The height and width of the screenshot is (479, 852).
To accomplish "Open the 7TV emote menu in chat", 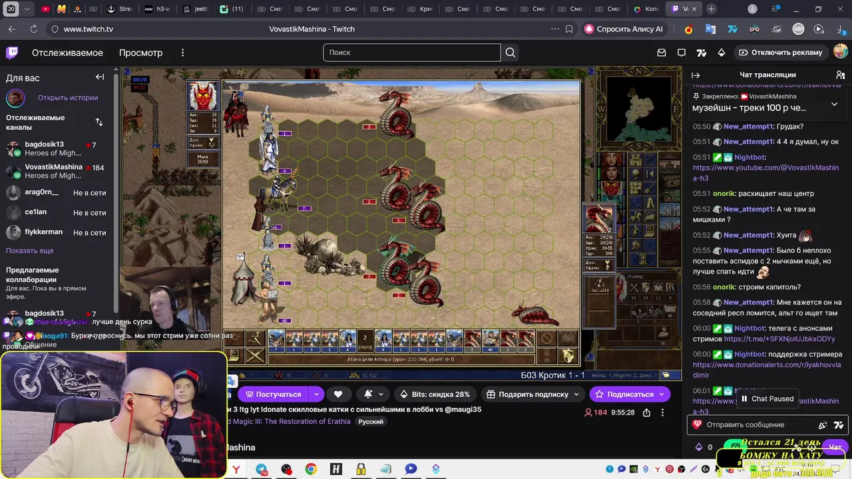I will 839,424.
